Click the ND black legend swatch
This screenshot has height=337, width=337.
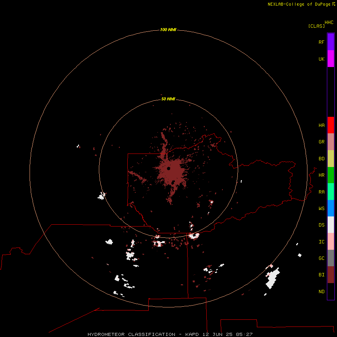pyautogui.click(x=331, y=291)
